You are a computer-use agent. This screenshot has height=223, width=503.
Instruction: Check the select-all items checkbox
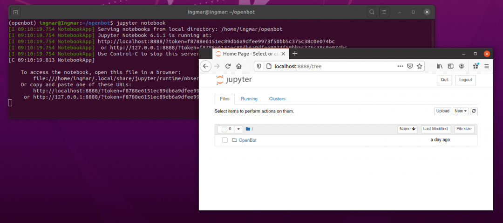[224, 129]
